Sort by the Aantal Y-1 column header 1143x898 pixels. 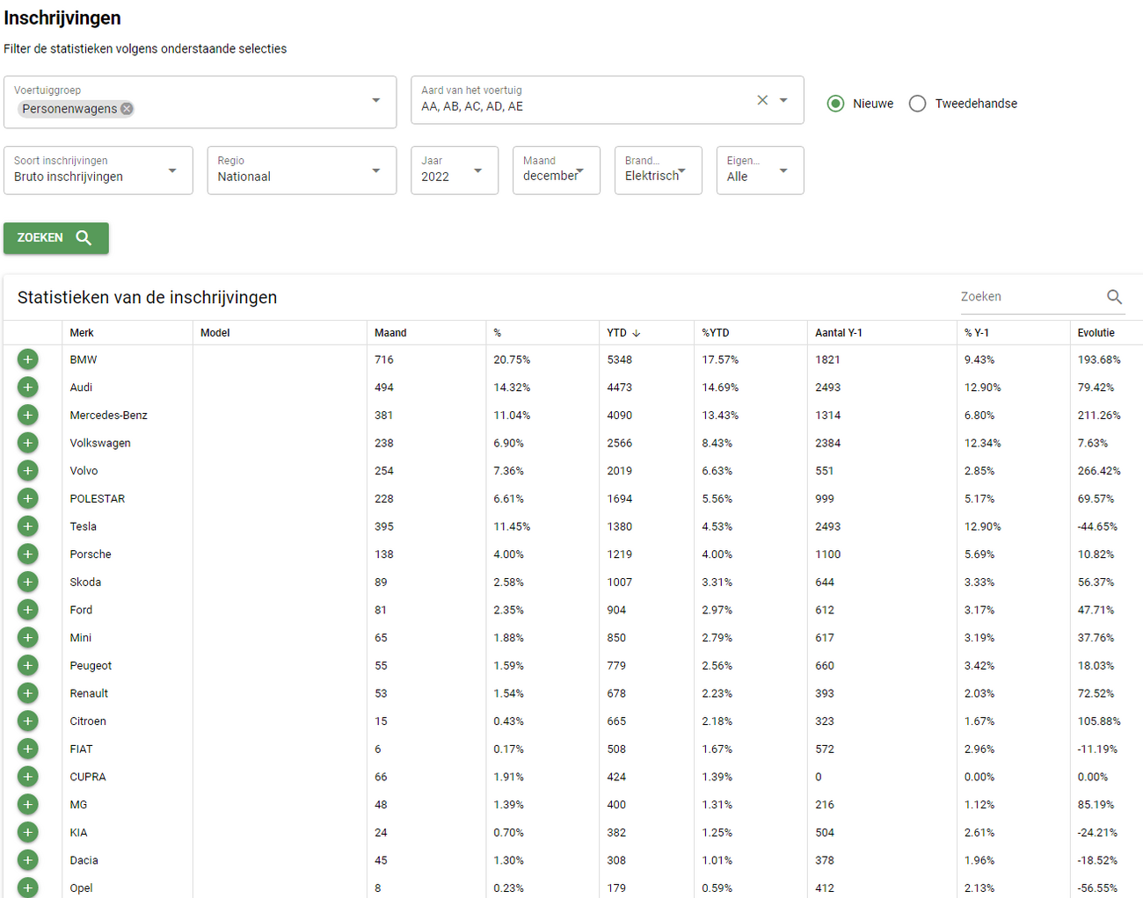click(x=839, y=333)
